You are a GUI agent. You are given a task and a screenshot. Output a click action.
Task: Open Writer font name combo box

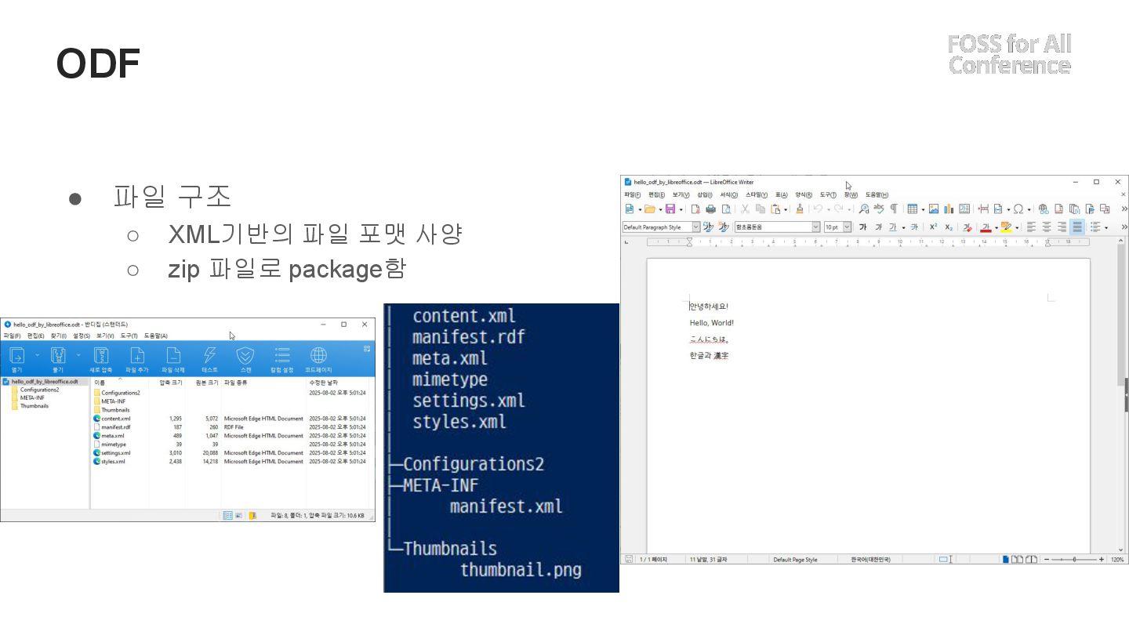[777, 227]
